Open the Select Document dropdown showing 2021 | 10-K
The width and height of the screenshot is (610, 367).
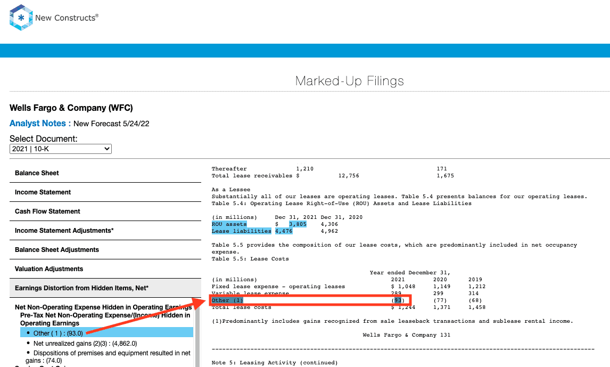pyautogui.click(x=61, y=149)
